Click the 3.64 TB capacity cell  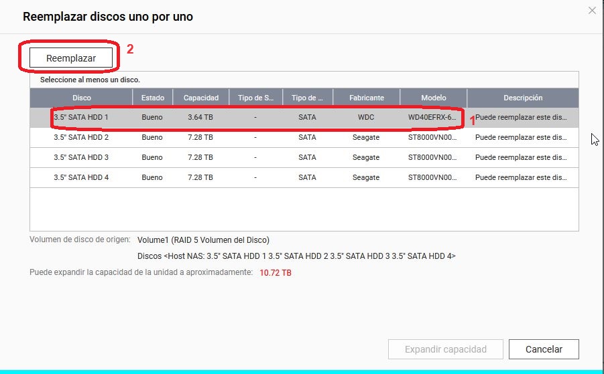click(201, 117)
